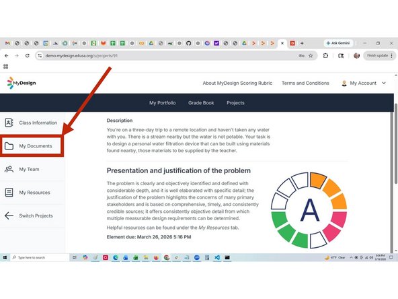This screenshot has width=398, height=299.
Task: Switch to the GitHub tab
Action: (x=188, y=43)
